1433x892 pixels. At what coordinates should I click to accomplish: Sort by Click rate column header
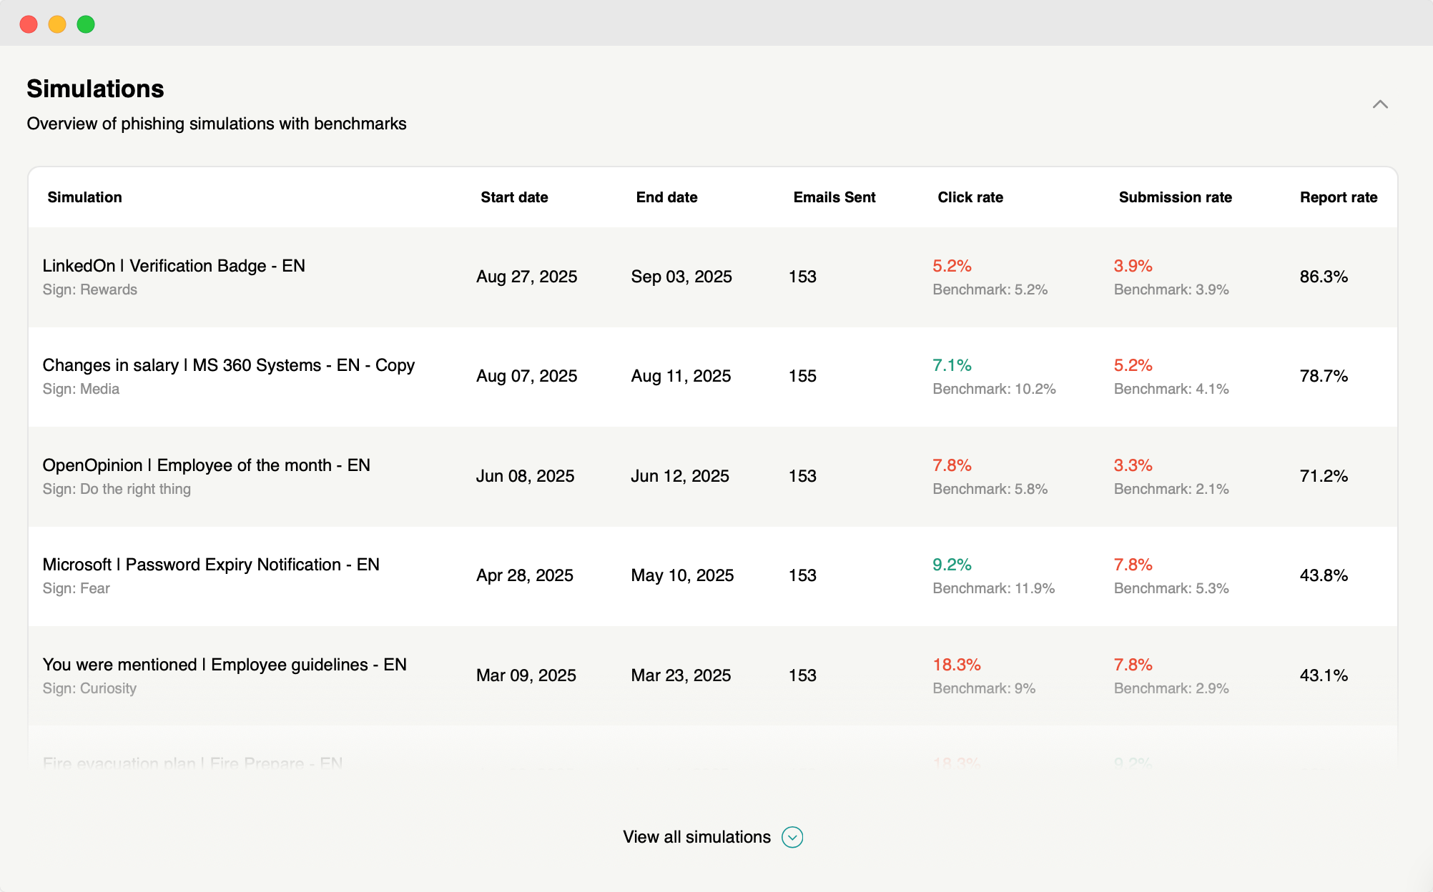(970, 197)
